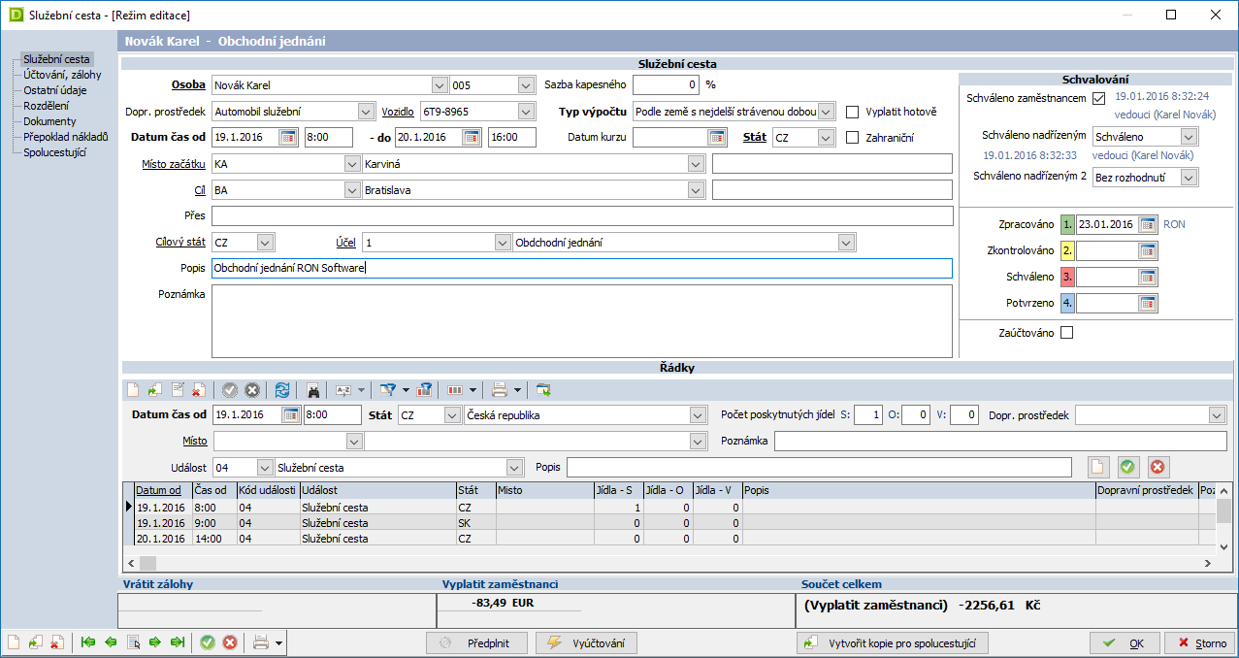1239x658 pixels.
Task: Go to next record using bottom green arrow
Action: (x=155, y=642)
